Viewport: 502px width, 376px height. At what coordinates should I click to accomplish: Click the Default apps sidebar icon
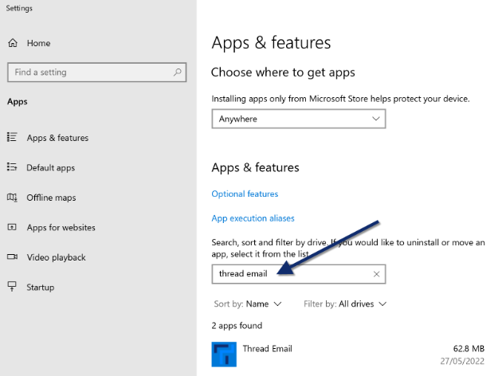tap(12, 167)
